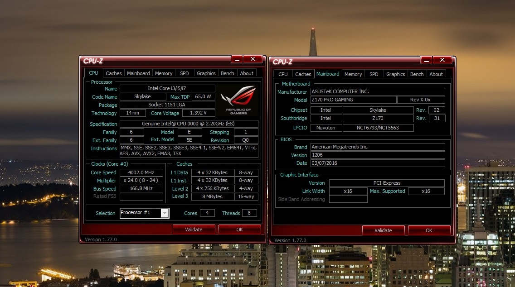Click the LPCIO vendor 'Nuvoton'
515x287 pixels.
tap(326, 128)
